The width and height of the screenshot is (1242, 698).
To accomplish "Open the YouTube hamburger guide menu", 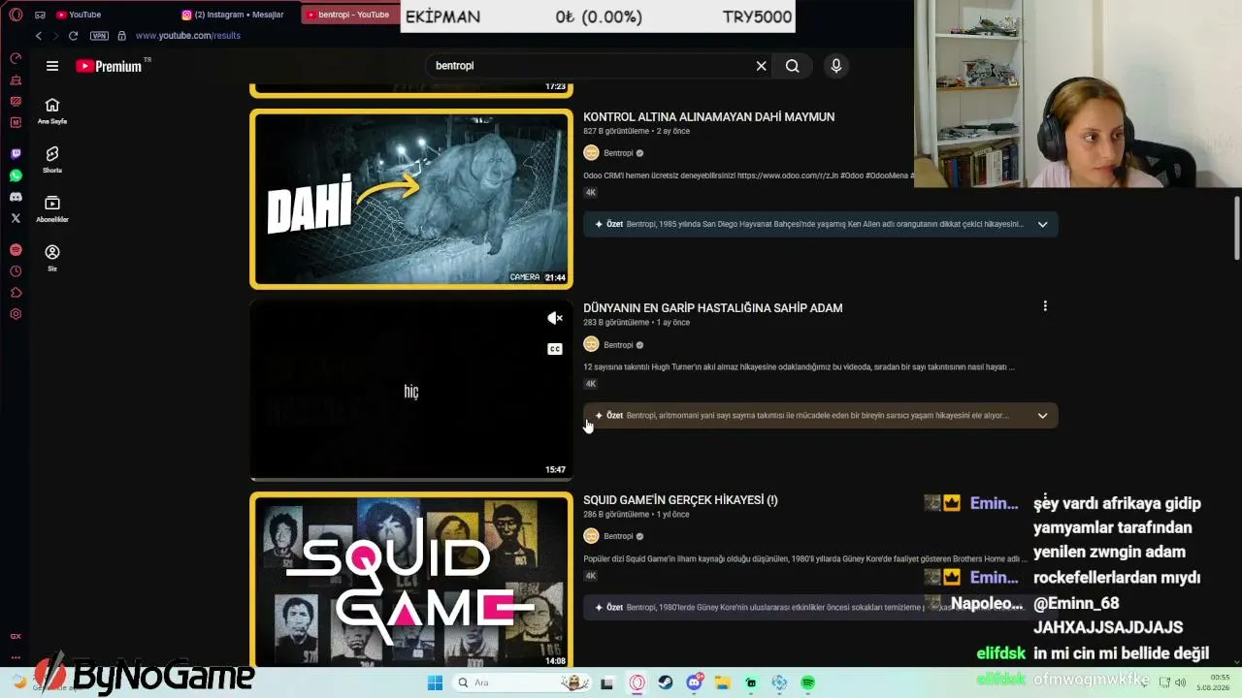I will 52,66.
